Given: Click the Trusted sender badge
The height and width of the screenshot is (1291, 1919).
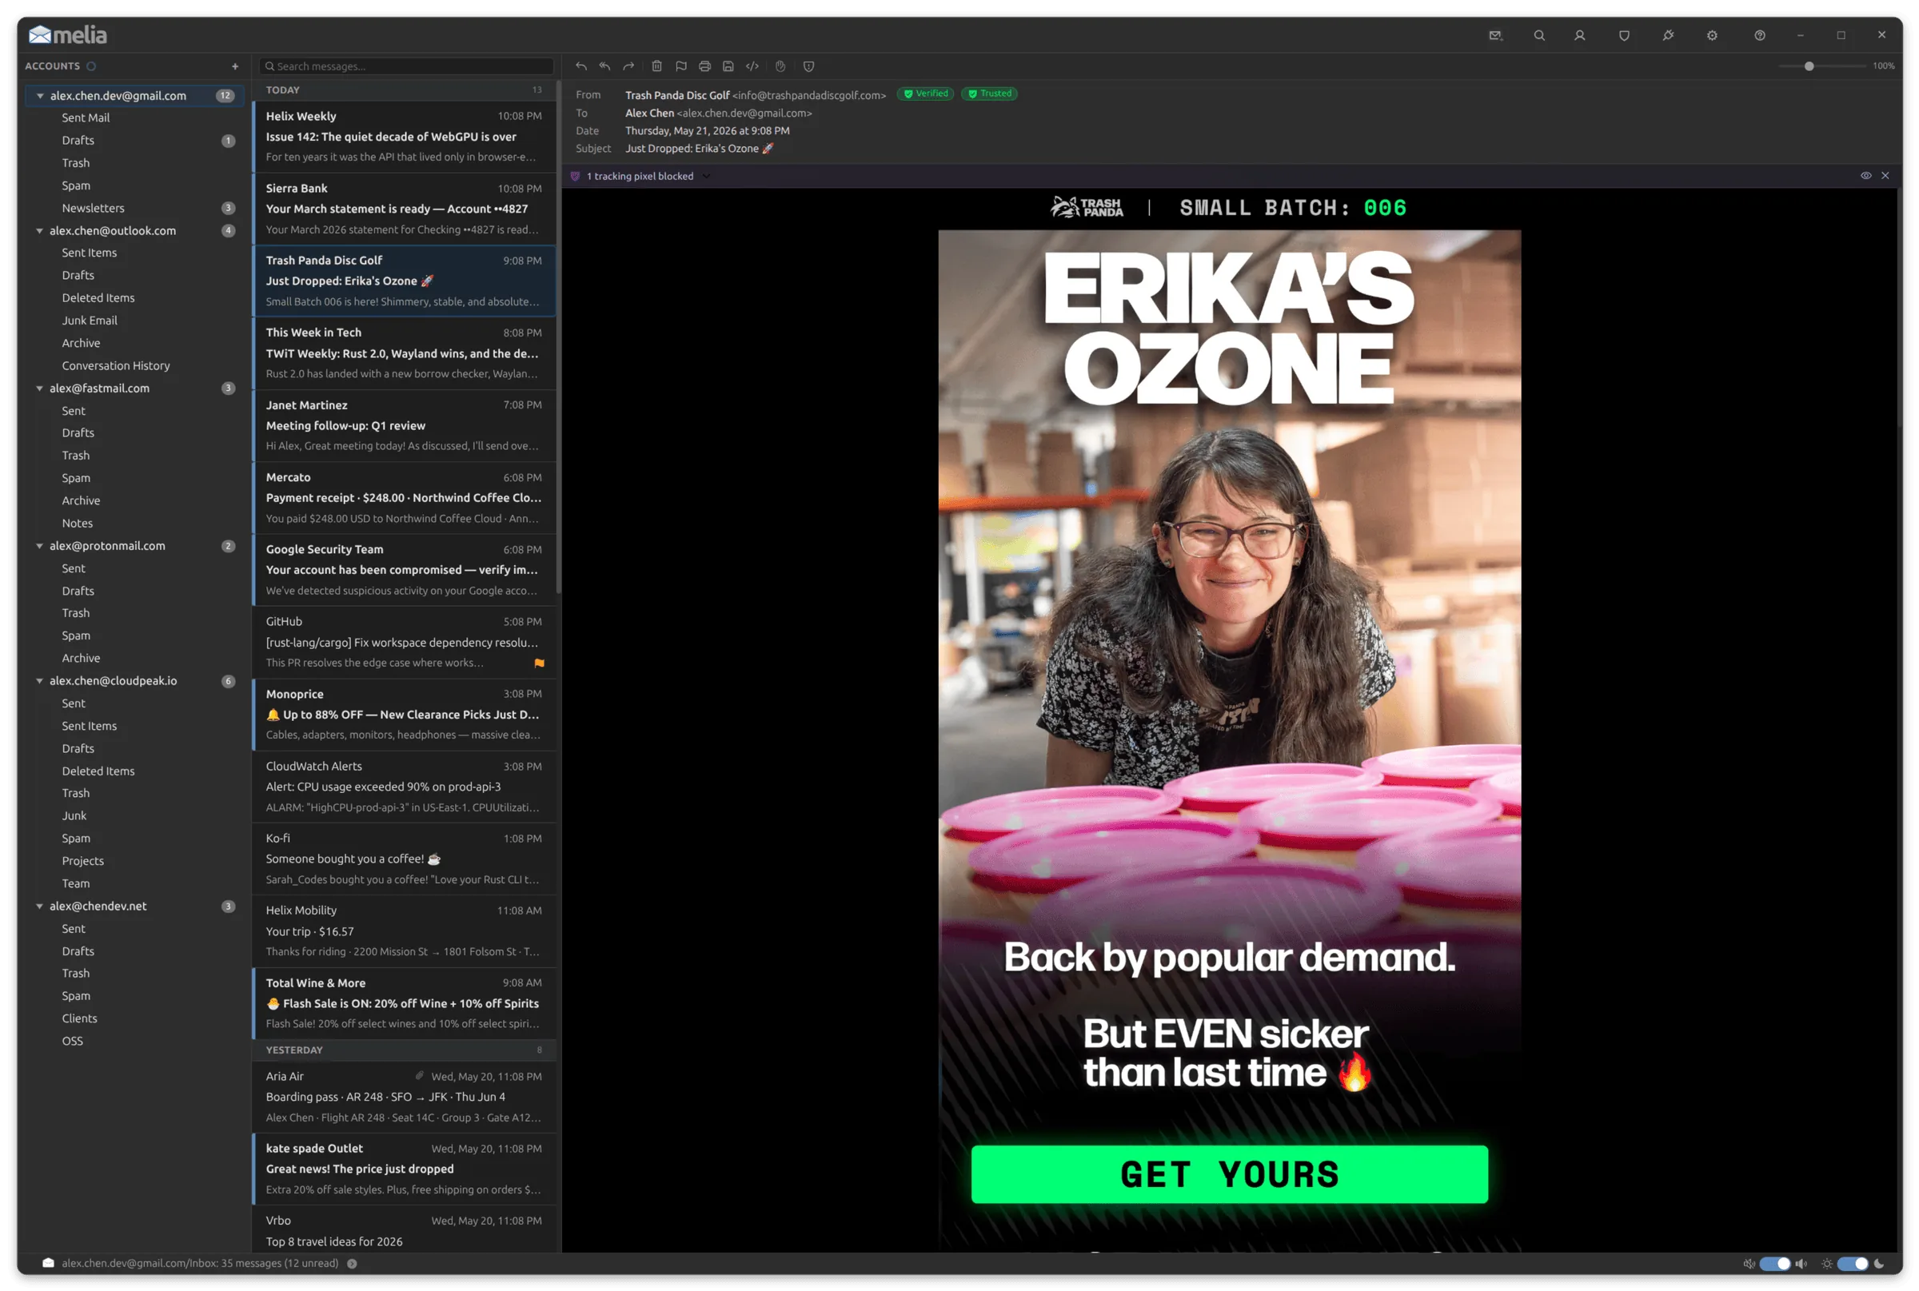Looking at the screenshot, I should point(989,94).
